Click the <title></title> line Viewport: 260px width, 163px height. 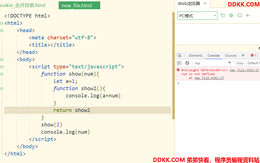pos(52,45)
